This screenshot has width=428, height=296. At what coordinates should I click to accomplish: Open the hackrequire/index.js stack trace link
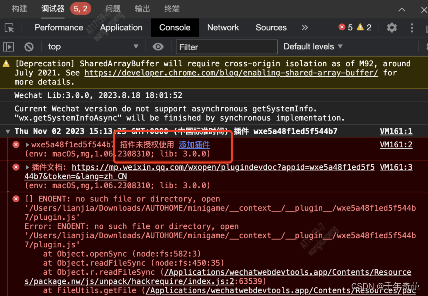[218, 277]
